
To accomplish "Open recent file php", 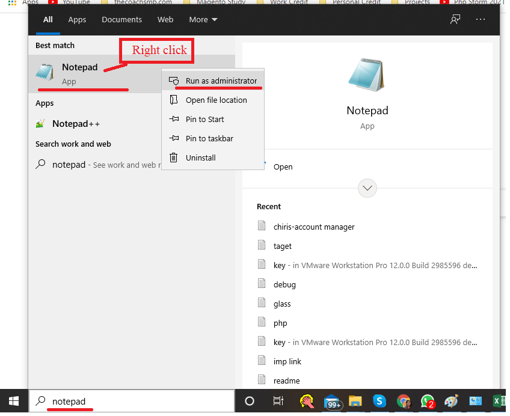I will 280,323.
